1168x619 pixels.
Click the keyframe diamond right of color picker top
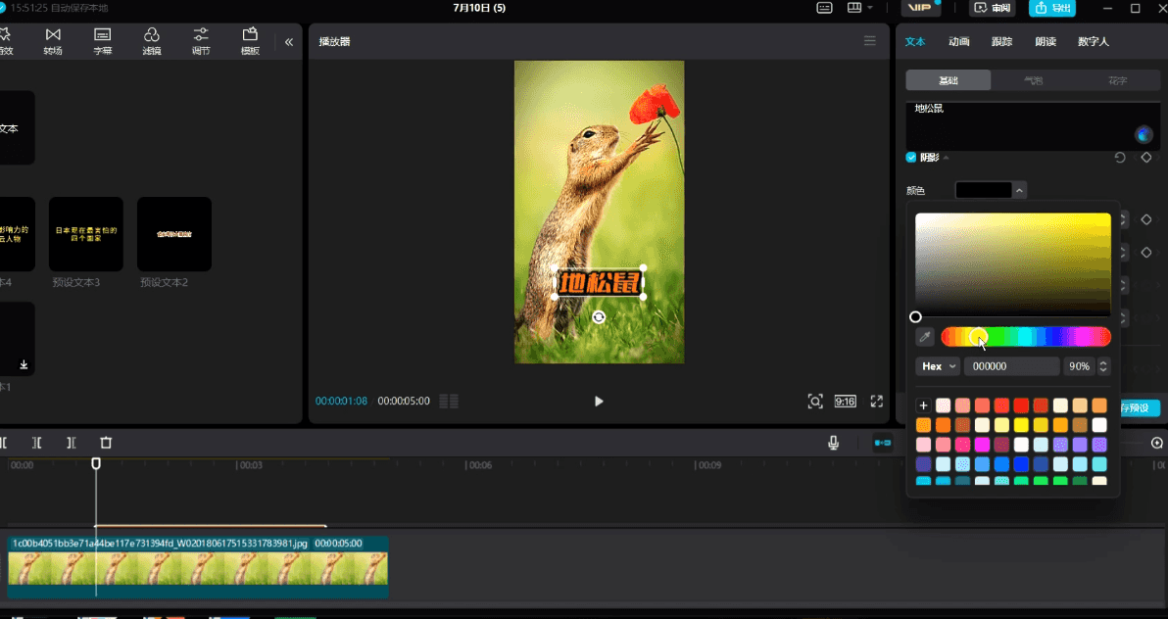point(1146,219)
